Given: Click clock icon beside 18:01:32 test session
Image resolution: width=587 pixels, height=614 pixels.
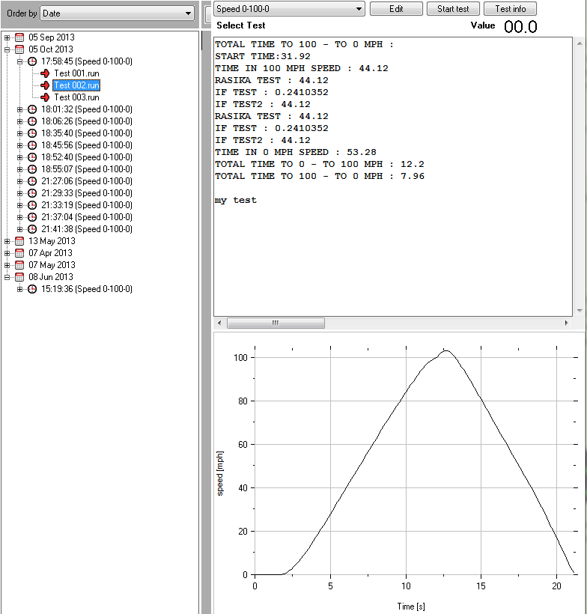Looking at the screenshot, I should coord(32,109).
